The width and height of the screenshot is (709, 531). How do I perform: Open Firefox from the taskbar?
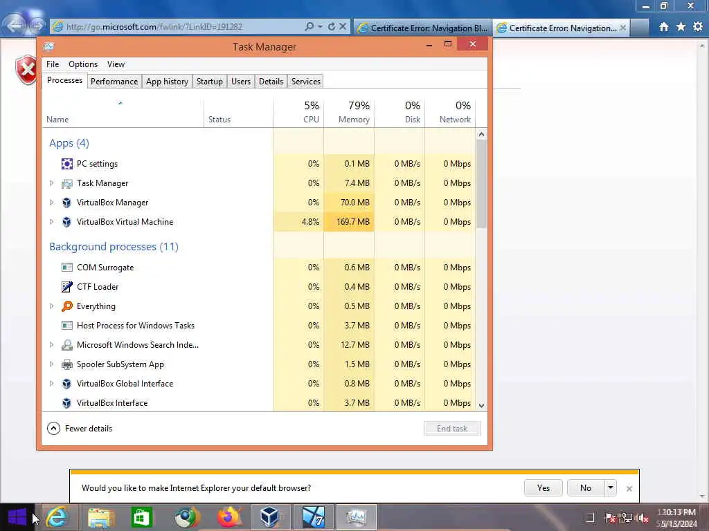click(229, 517)
